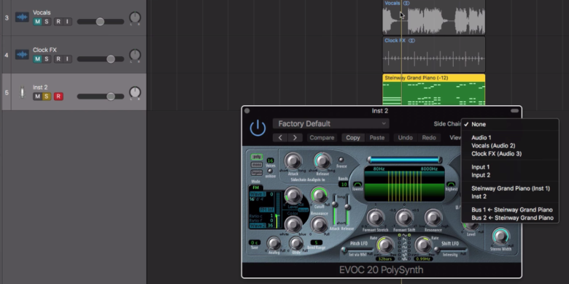Choose Audio 1 as side chain source
Screen dimensions: 569x284
click(510, 138)
